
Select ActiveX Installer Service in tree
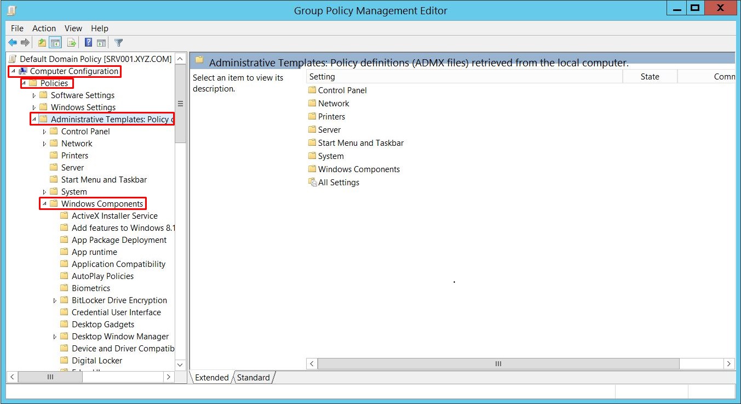pos(114,216)
